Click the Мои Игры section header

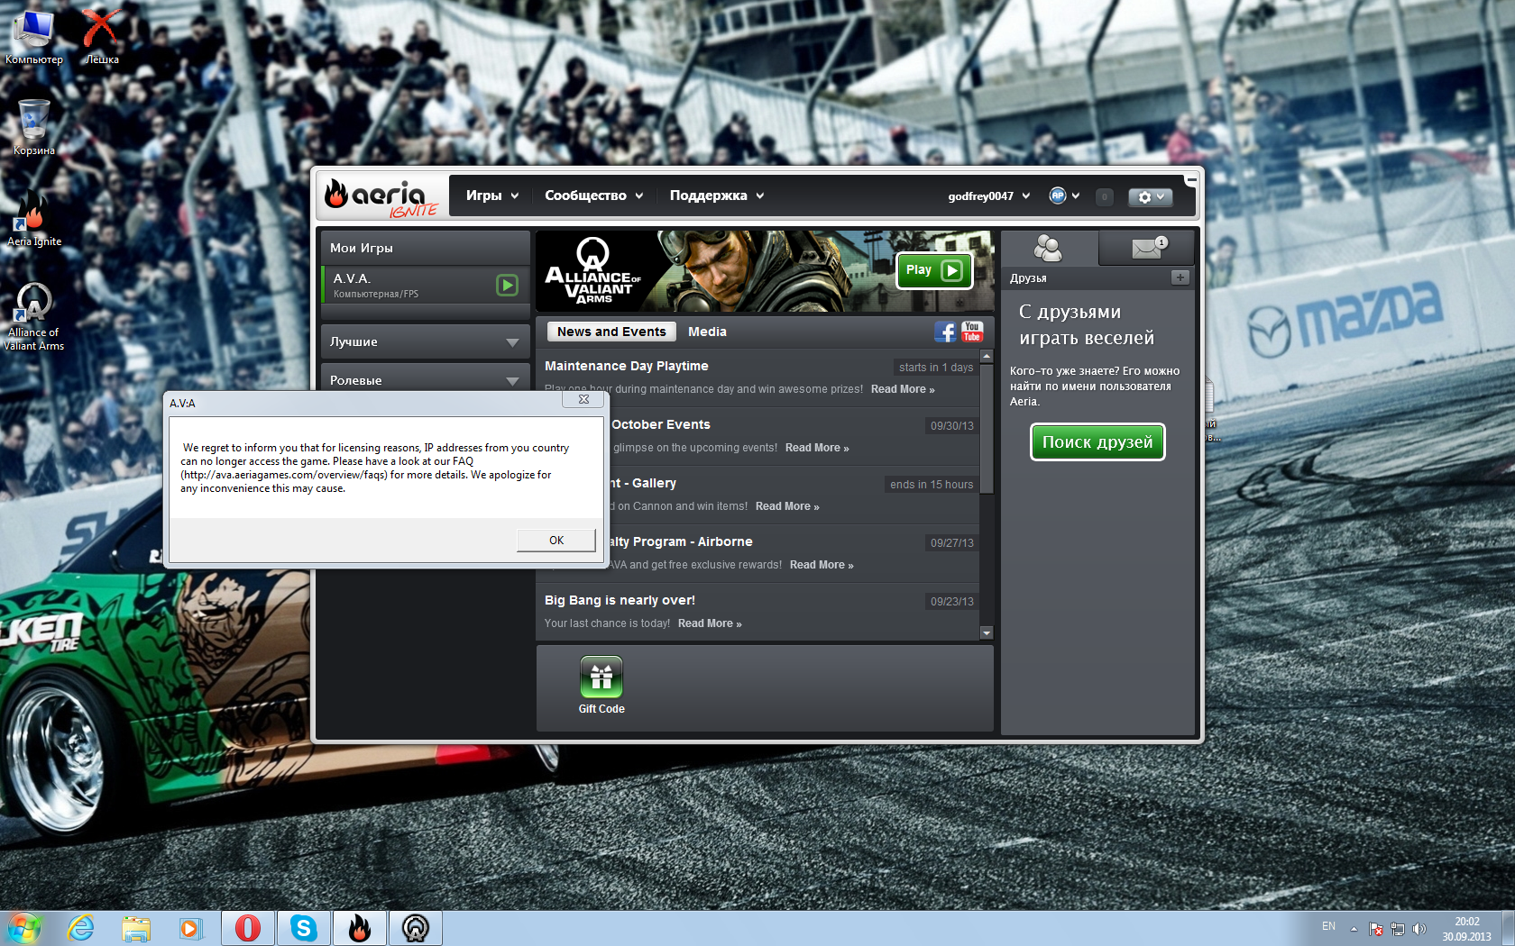click(x=425, y=248)
